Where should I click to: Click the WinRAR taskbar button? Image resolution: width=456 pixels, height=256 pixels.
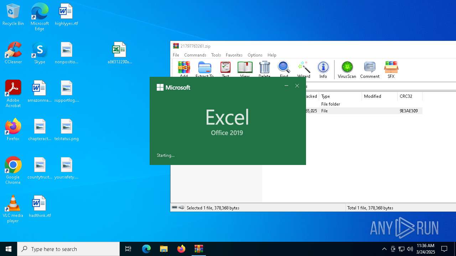198,249
